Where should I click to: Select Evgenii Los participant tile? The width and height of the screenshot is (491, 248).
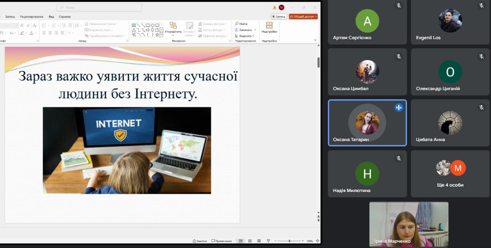pyautogui.click(x=450, y=22)
